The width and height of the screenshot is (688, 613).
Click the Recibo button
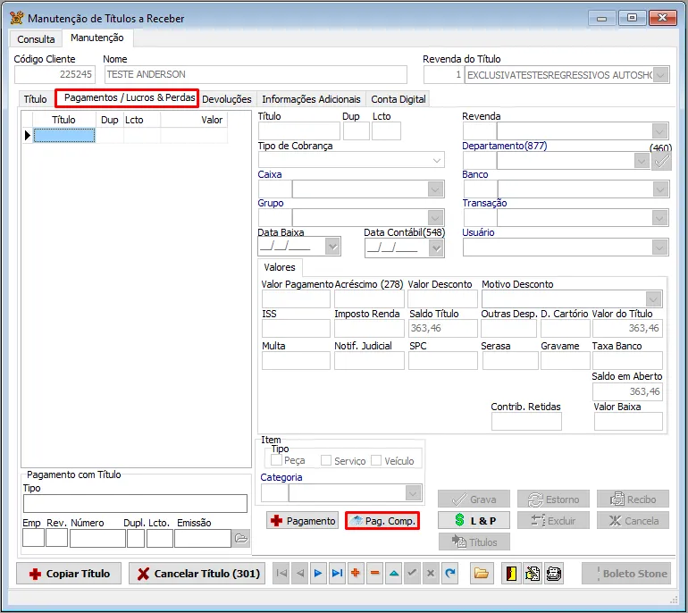click(x=633, y=500)
